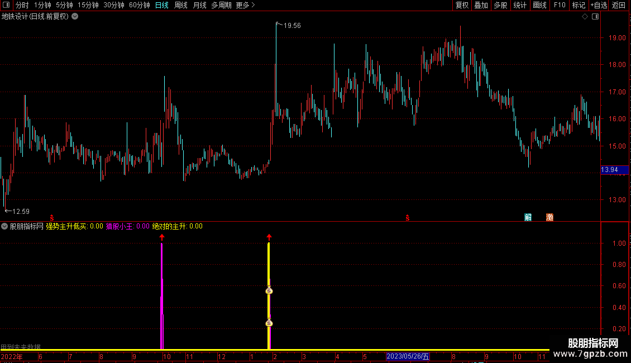Click the red arrow above the yellow signal
631x363 pixels.
pos(269,237)
